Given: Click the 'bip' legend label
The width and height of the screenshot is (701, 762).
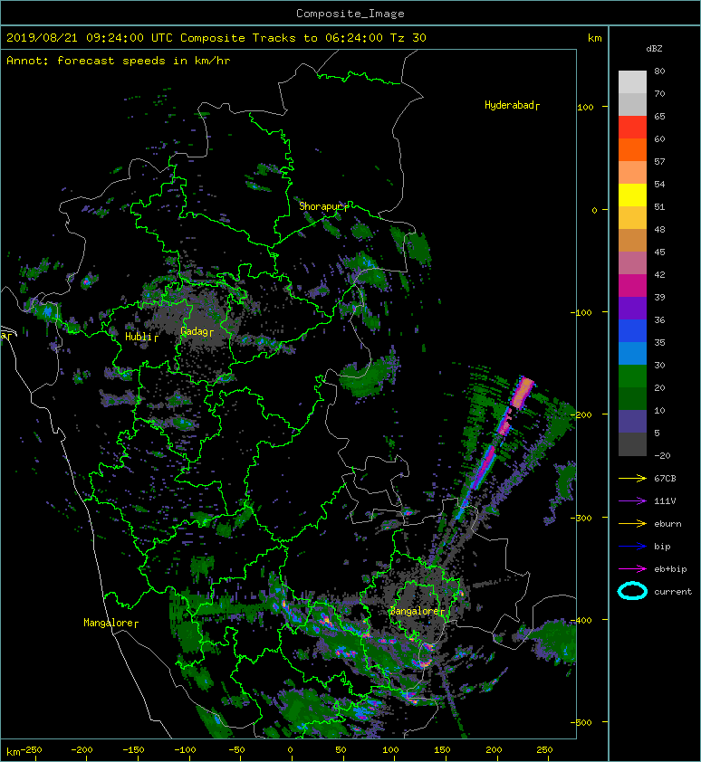Looking at the screenshot, I should [663, 547].
